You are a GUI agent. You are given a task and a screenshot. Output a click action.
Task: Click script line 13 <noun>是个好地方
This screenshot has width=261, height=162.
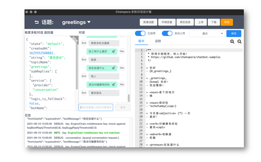160,92
